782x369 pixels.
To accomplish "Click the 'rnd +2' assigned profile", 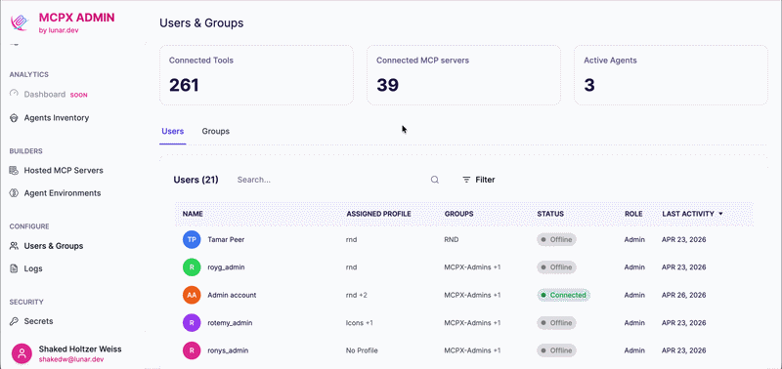I will tap(356, 295).
